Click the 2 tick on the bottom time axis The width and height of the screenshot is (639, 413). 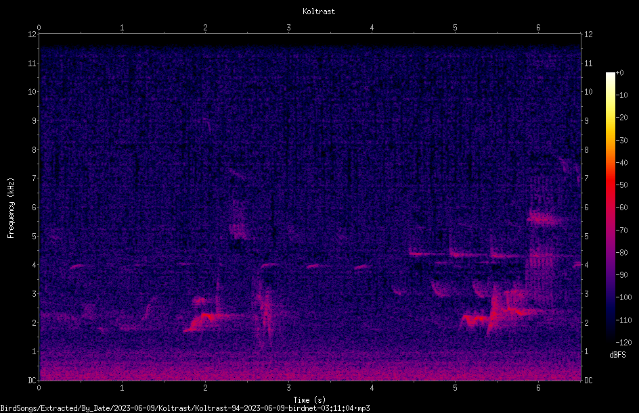[205, 388]
